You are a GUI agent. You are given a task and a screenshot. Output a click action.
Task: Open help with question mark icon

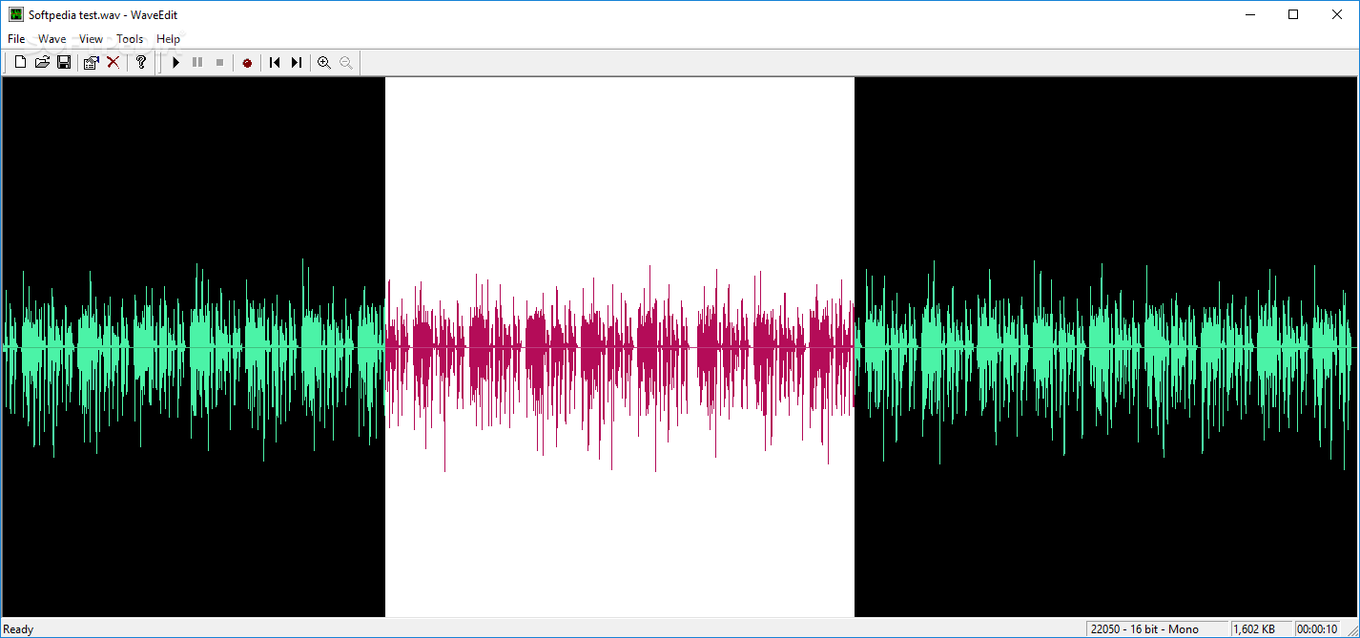pyautogui.click(x=141, y=62)
